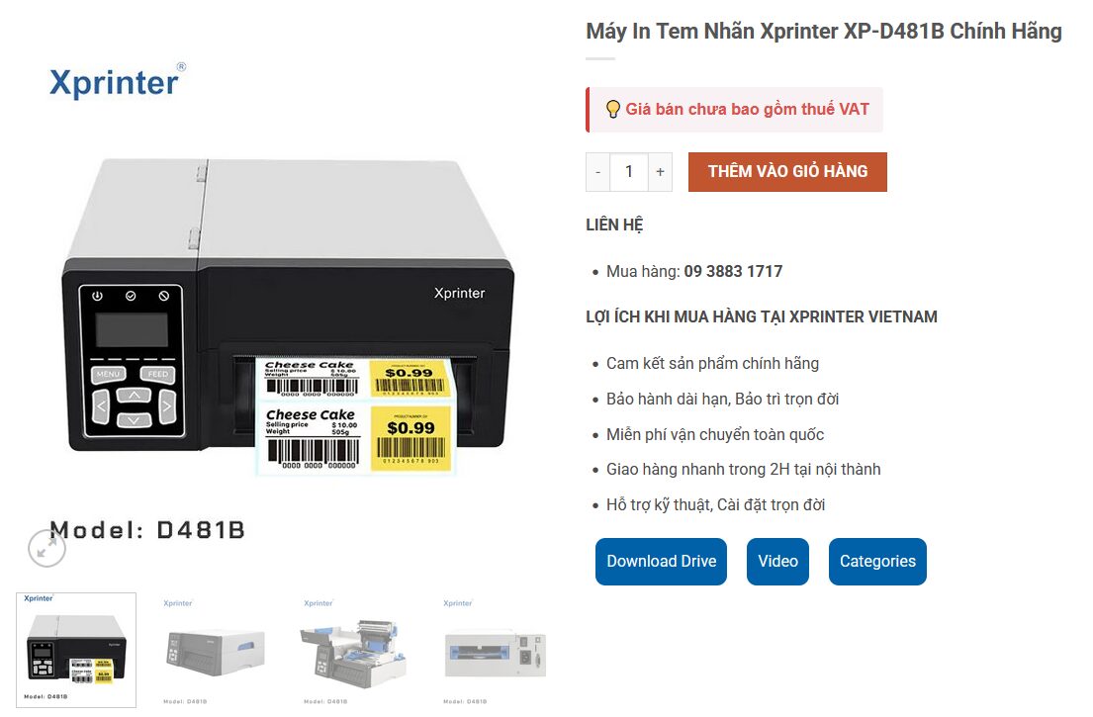Screen dimensions: 1093x717
Task: Open the Video button
Action: coord(777,561)
